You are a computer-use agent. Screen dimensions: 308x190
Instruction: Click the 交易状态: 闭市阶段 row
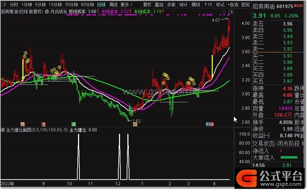point(278,144)
